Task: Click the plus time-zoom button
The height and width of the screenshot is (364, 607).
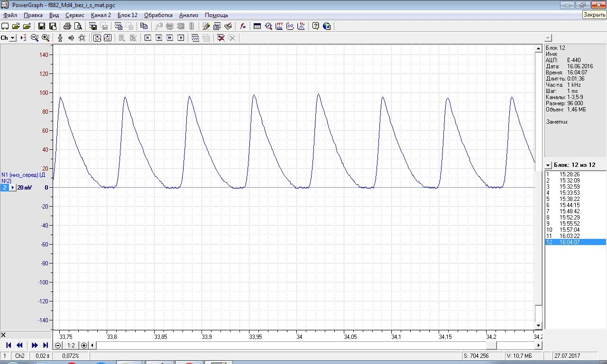Action: [x=84, y=346]
